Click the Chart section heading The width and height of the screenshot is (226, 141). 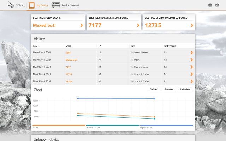pos(38,90)
